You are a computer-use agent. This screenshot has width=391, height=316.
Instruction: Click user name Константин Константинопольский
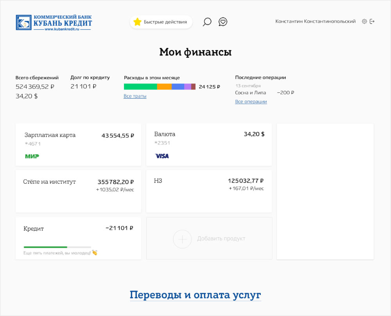[x=315, y=21]
